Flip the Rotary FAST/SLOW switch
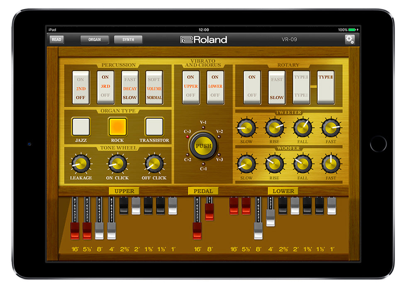 click(276, 87)
